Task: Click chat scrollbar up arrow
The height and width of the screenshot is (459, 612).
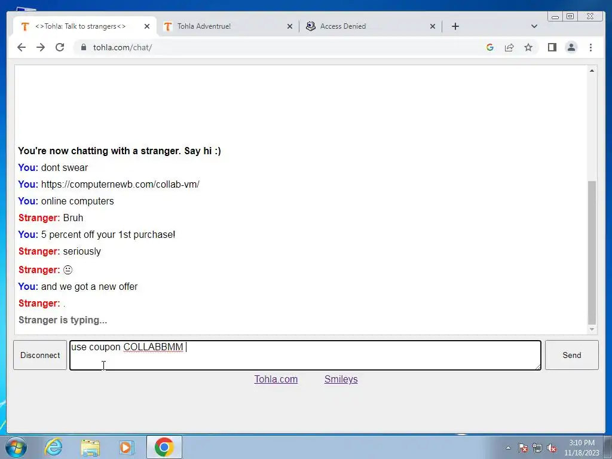Action: 592,71
